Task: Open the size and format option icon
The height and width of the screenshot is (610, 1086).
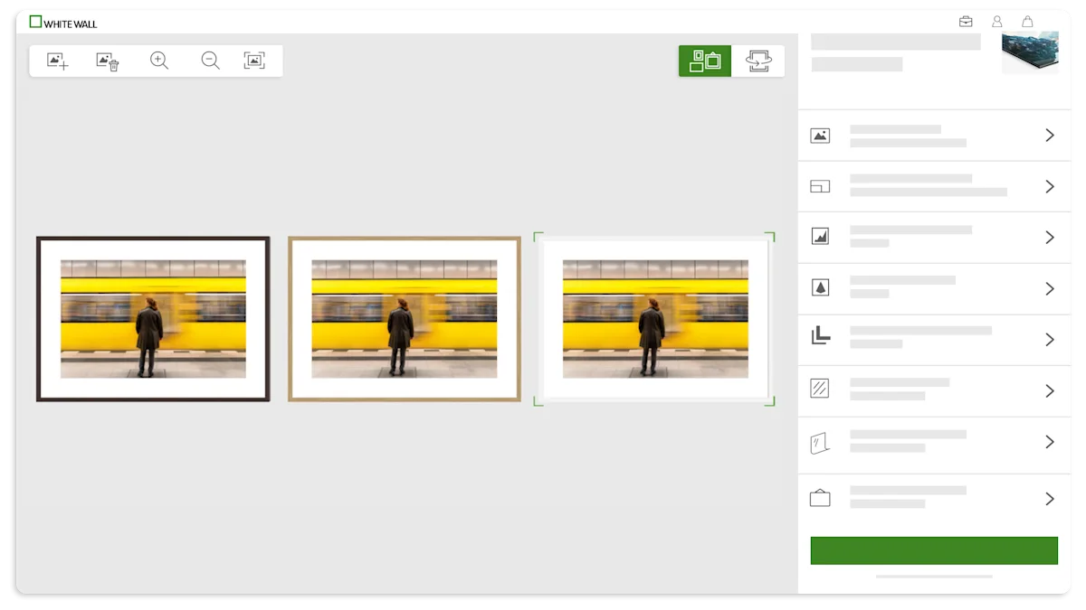Action: click(820, 186)
